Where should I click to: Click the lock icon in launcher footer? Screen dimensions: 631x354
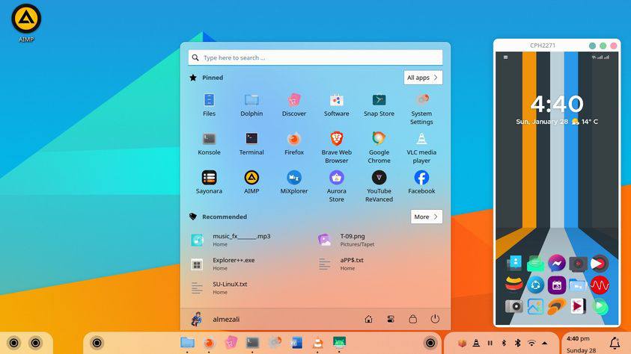point(412,319)
